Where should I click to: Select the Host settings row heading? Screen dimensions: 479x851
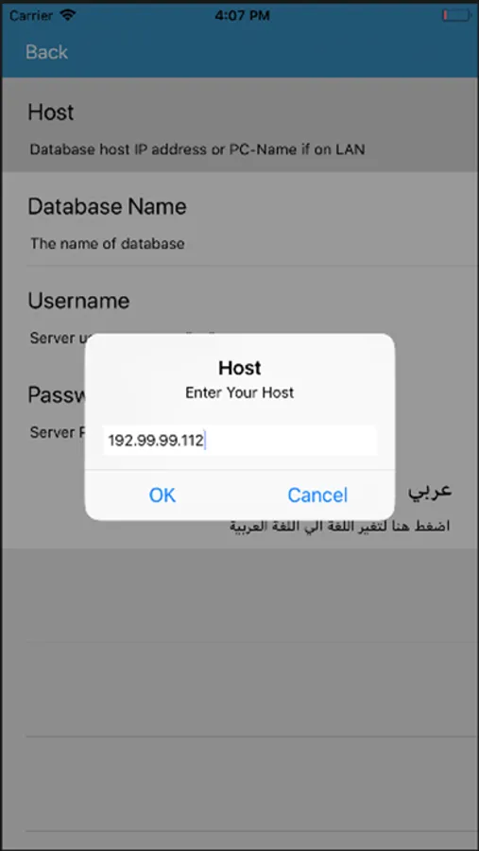click(x=51, y=113)
